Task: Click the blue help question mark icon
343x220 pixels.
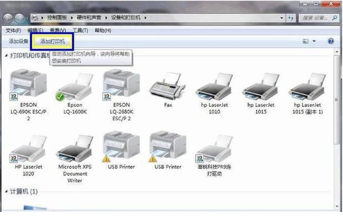Action: pyautogui.click(x=330, y=41)
